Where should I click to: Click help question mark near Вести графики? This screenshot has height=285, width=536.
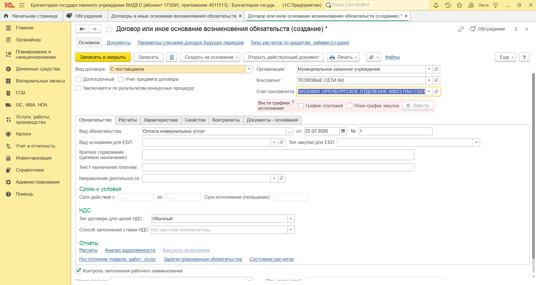point(293,103)
